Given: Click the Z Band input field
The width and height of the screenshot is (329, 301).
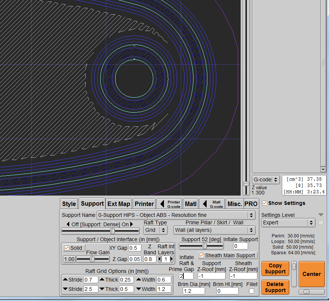Looking at the screenshot, I should click(x=150, y=259).
